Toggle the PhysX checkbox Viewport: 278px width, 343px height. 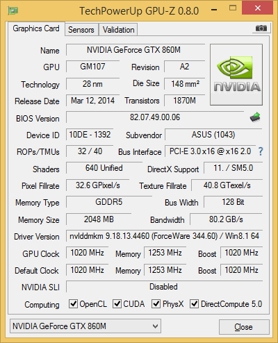(x=156, y=303)
